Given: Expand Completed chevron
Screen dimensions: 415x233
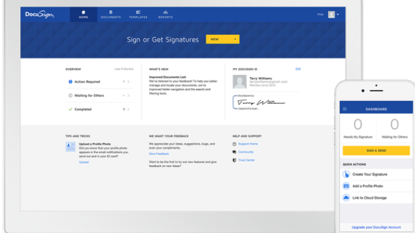Looking at the screenshot, I should (128, 109).
